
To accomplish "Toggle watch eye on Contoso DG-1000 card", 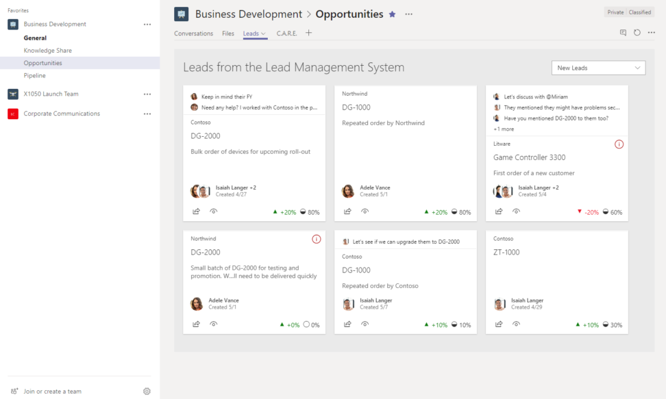I will 365,324.
